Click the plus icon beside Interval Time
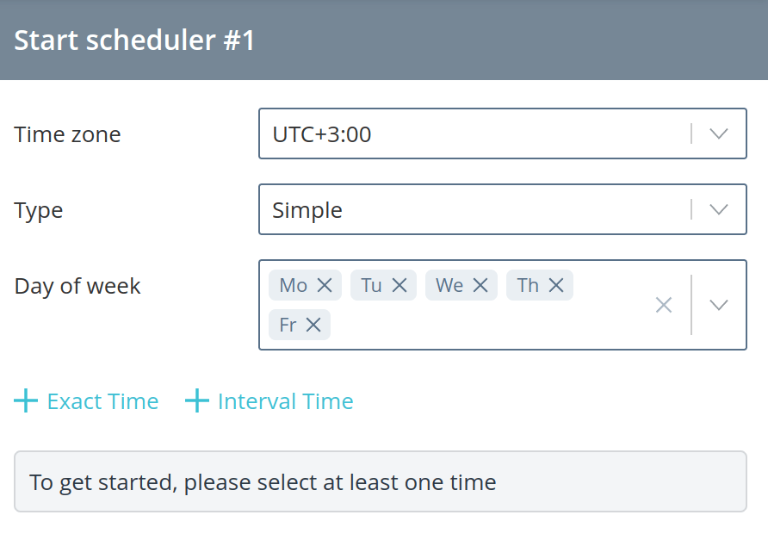This screenshot has height=546, width=768. 197,401
